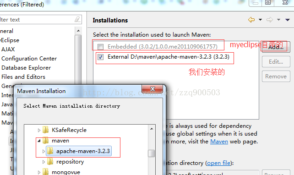Click the folder tree scrollbar thumb
Image resolution: width=294 pixels, height=175 pixels.
point(151,153)
